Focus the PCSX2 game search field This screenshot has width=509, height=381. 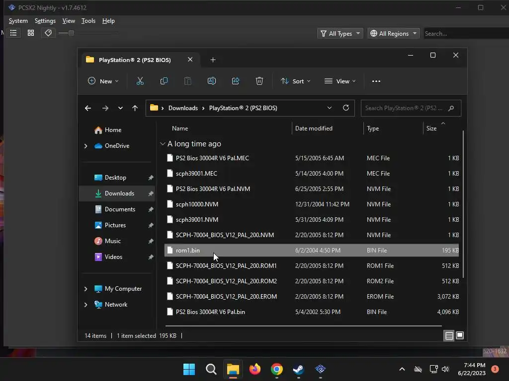point(466,33)
